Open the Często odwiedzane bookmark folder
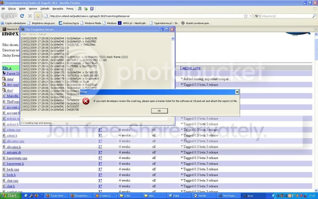Image resolution: width=318 pixels, height=199 pixels. click(x=13, y=23)
